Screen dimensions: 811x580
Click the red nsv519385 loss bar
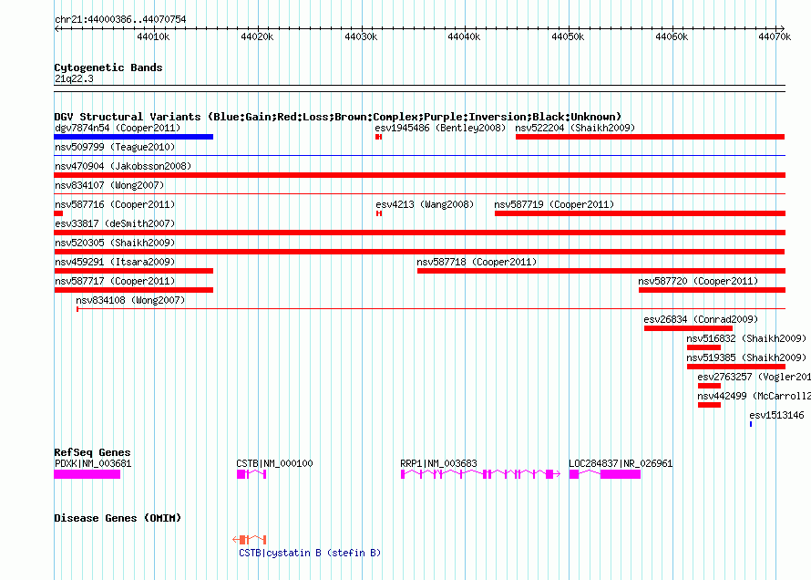point(736,367)
